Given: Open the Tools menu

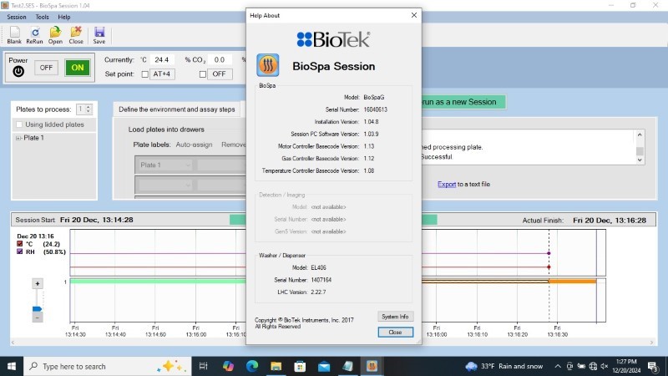Looking at the screenshot, I should point(42,17).
